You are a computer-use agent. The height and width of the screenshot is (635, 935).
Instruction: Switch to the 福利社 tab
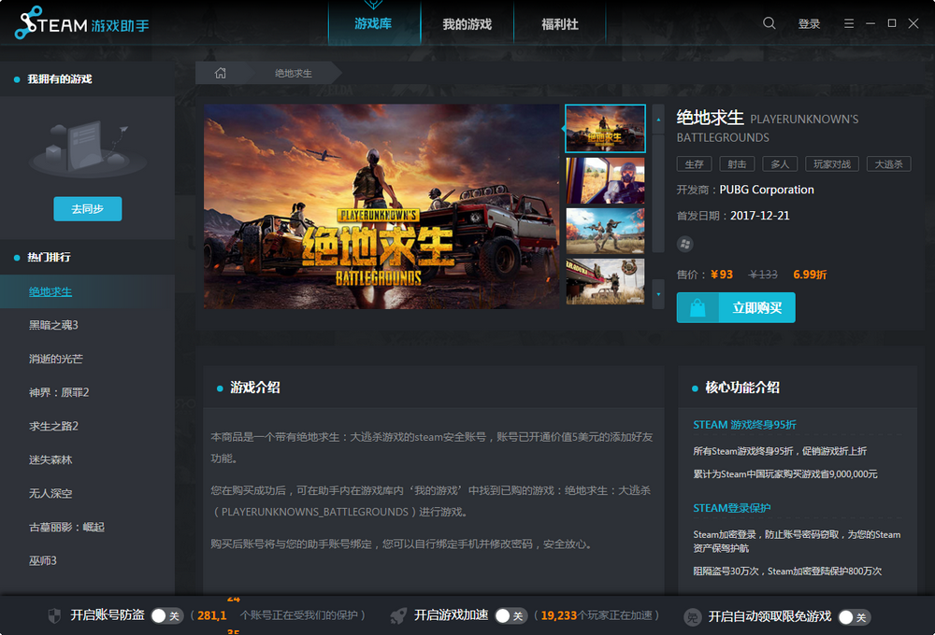559,22
